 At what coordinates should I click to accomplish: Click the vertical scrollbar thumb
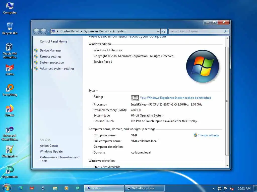(x=227, y=101)
